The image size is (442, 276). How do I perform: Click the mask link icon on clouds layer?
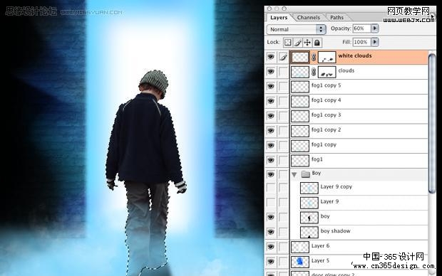(x=314, y=72)
